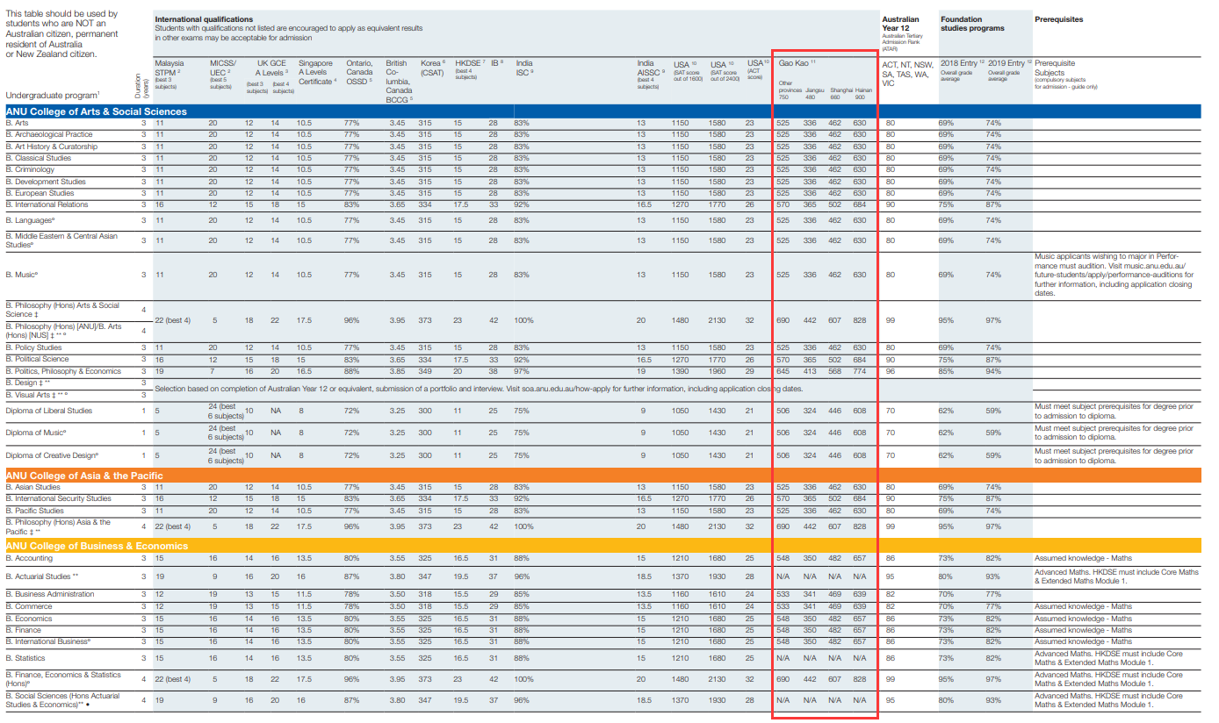Select the B. Arts program row label
The width and height of the screenshot is (1219, 723).
pos(17,123)
